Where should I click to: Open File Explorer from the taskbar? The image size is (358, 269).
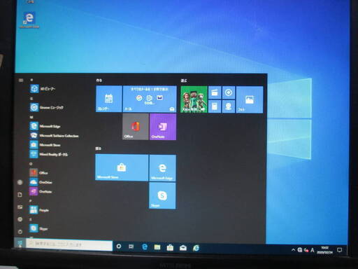pyautogui.click(x=157, y=247)
